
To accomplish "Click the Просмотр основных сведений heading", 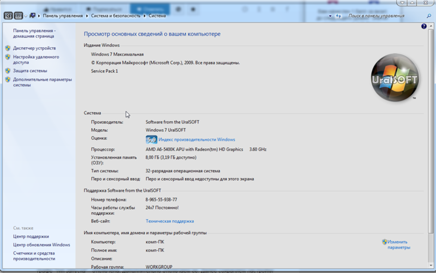I will pyautogui.click(x=152, y=34).
